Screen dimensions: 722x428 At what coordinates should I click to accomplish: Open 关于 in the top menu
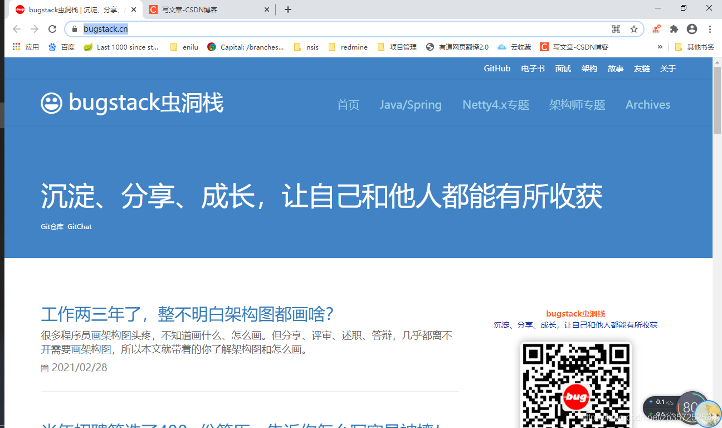pos(668,69)
